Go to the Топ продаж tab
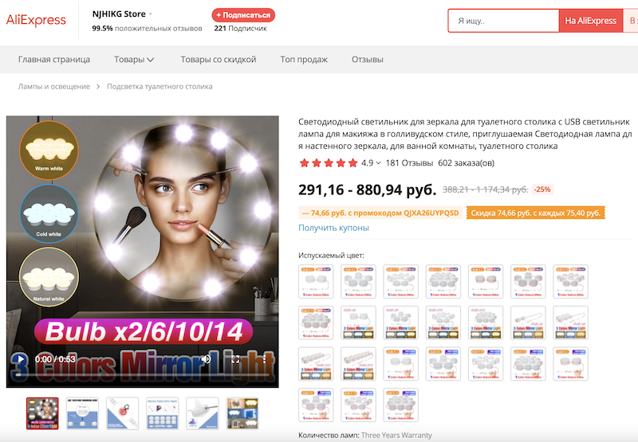The width and height of the screenshot is (638, 442). [x=304, y=60]
